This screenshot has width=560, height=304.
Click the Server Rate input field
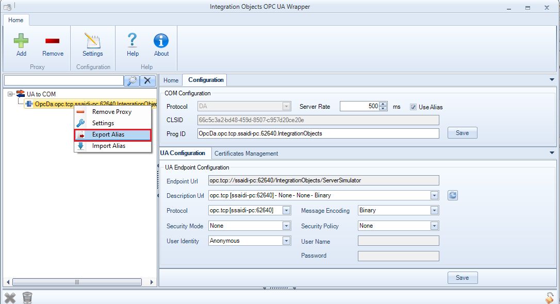[359, 106]
